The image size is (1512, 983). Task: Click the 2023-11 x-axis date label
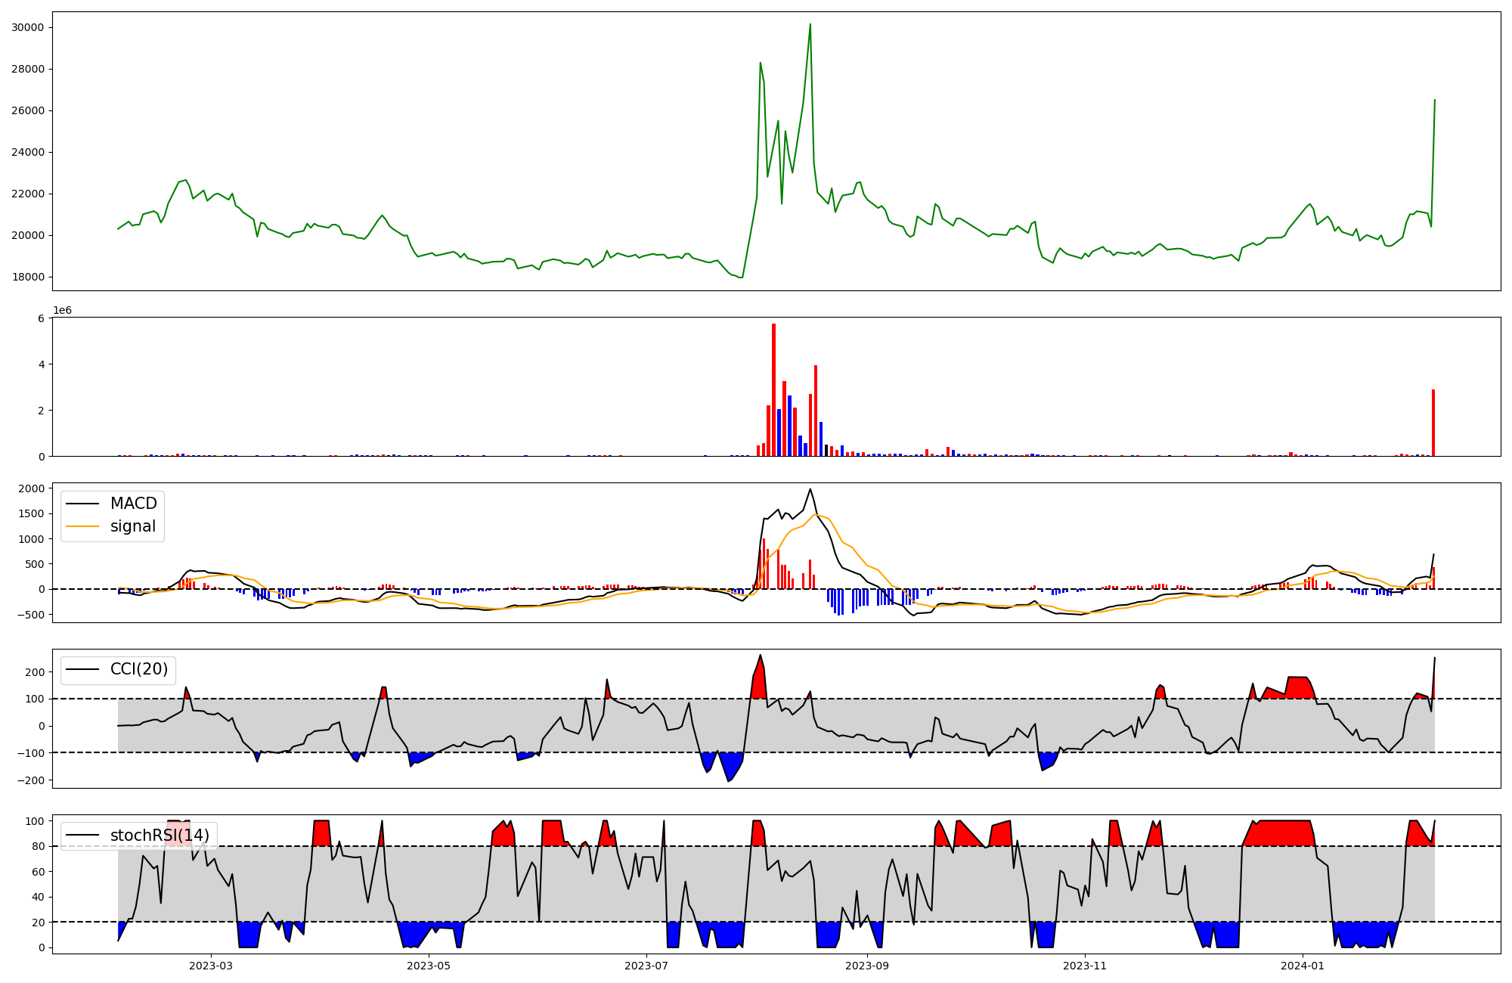[1085, 965]
